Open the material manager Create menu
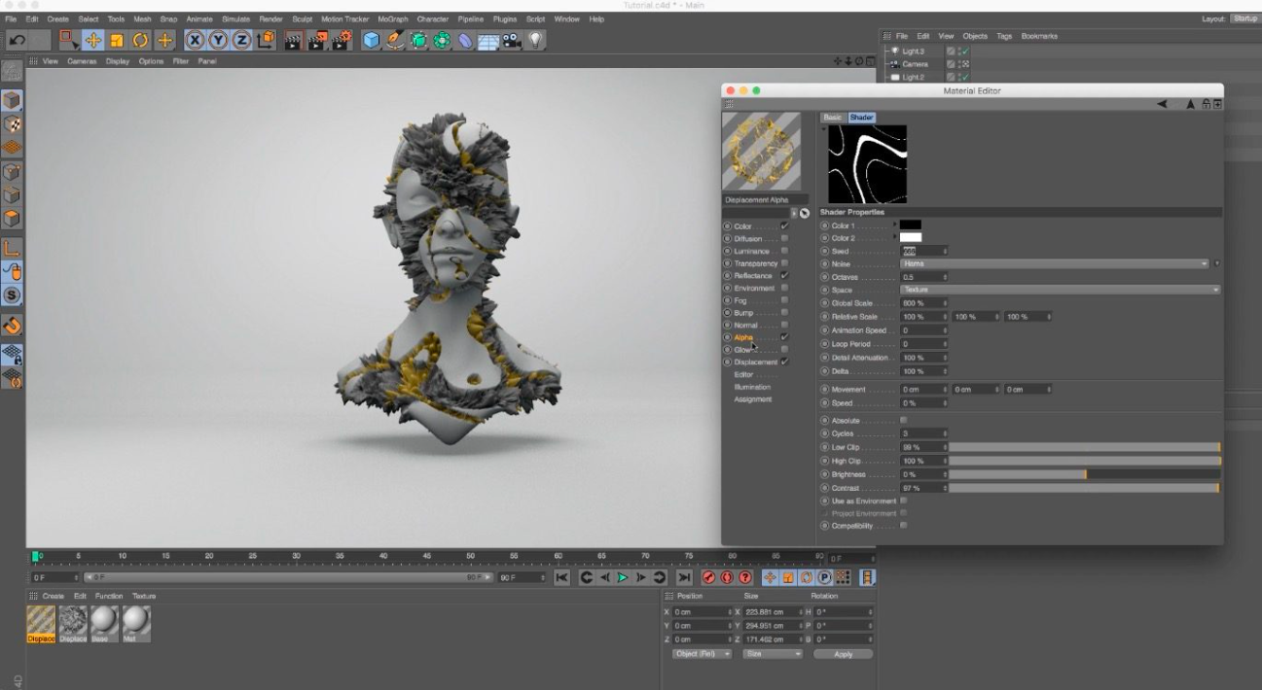 pyautogui.click(x=53, y=596)
